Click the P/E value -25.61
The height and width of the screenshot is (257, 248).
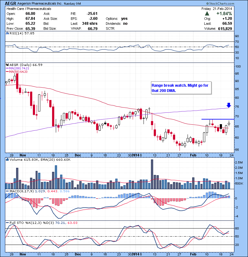point(92,14)
